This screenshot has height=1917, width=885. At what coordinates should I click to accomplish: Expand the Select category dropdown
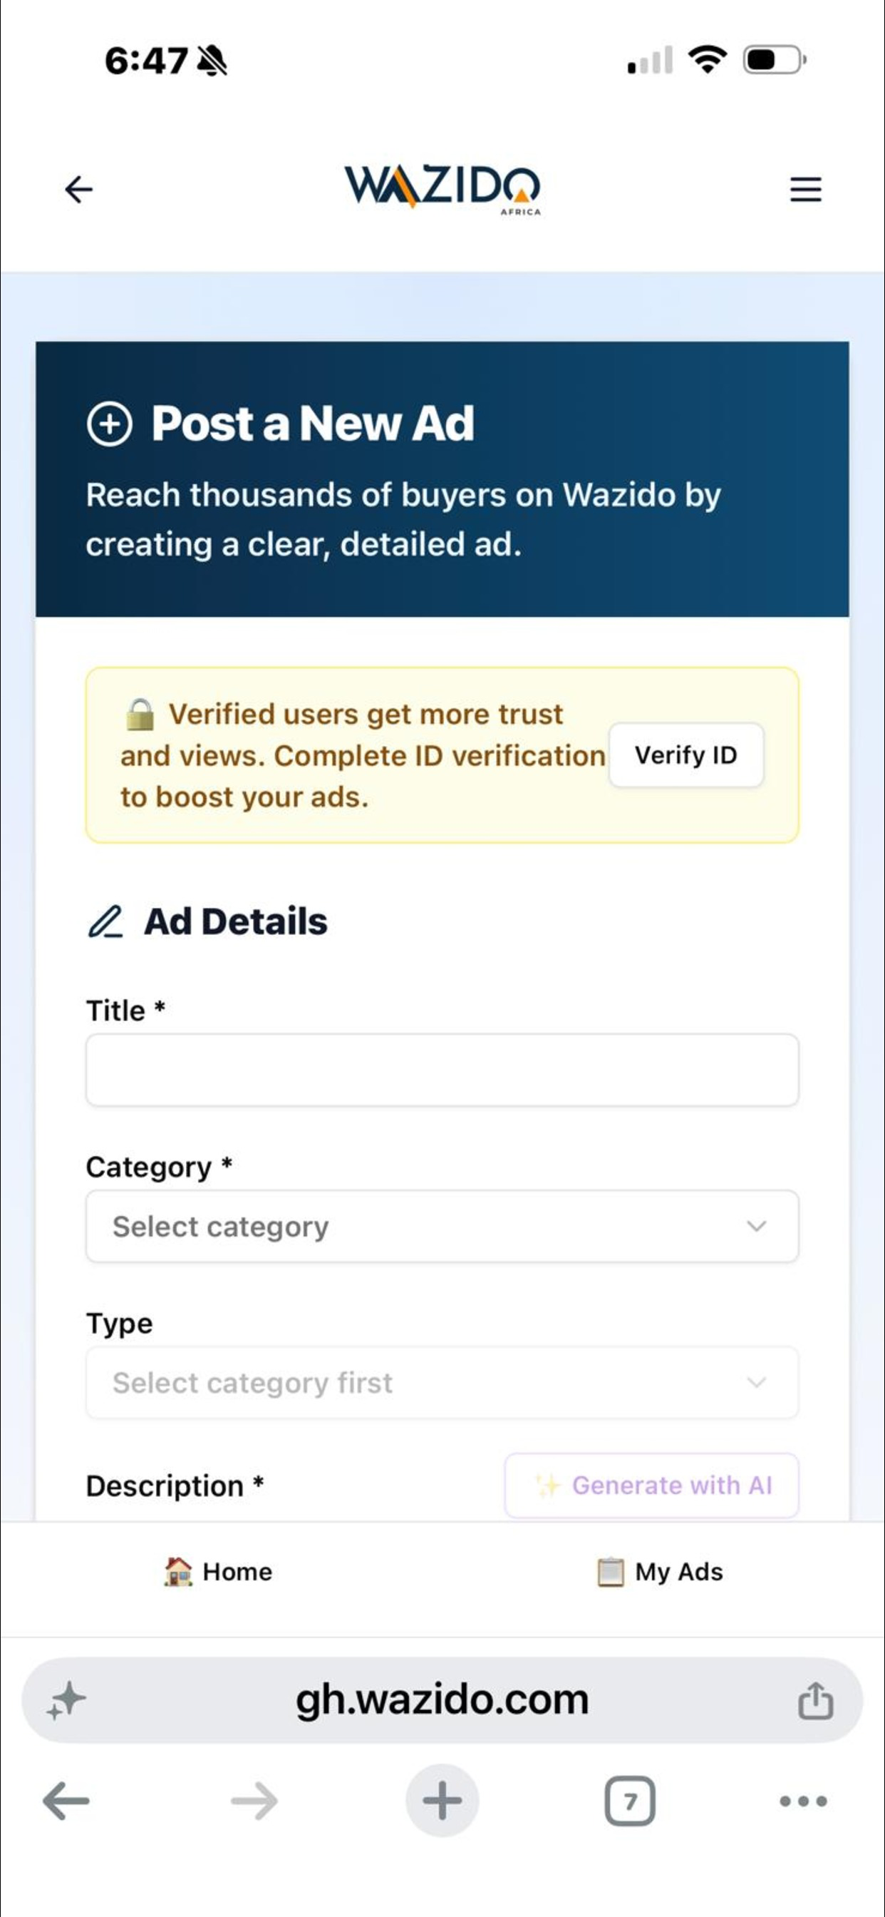[442, 1227]
